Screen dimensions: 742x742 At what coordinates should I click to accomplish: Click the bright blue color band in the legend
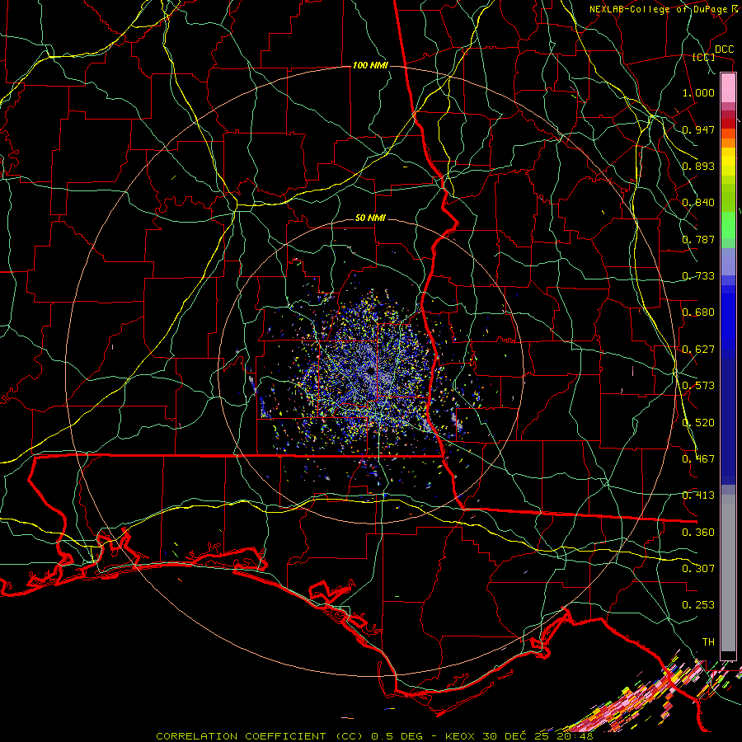(728, 322)
